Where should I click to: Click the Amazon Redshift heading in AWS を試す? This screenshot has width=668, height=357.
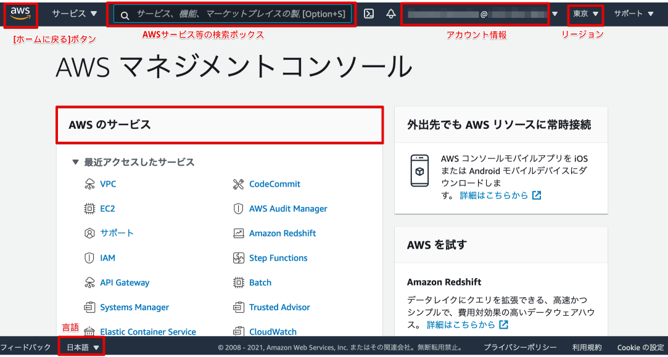pyautogui.click(x=444, y=282)
